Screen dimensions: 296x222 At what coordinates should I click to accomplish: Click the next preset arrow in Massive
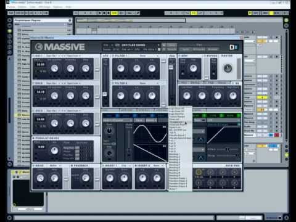[x=164, y=49]
